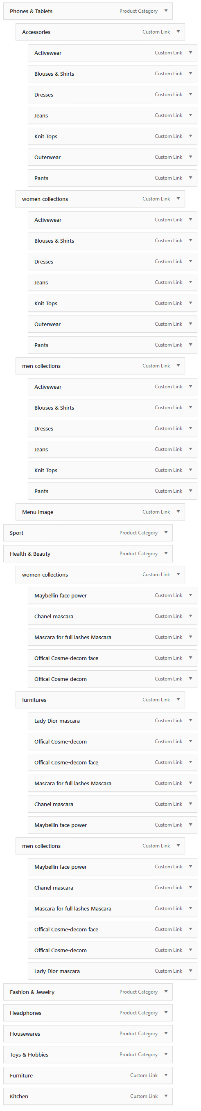Expand the Phones & Tablets menu item arrow
Screen dimensions: 201x1111
[x=166, y=11]
